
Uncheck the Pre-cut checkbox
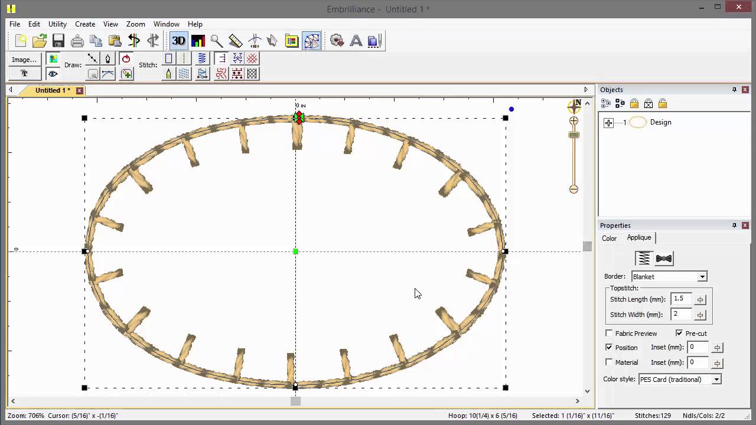click(x=679, y=334)
